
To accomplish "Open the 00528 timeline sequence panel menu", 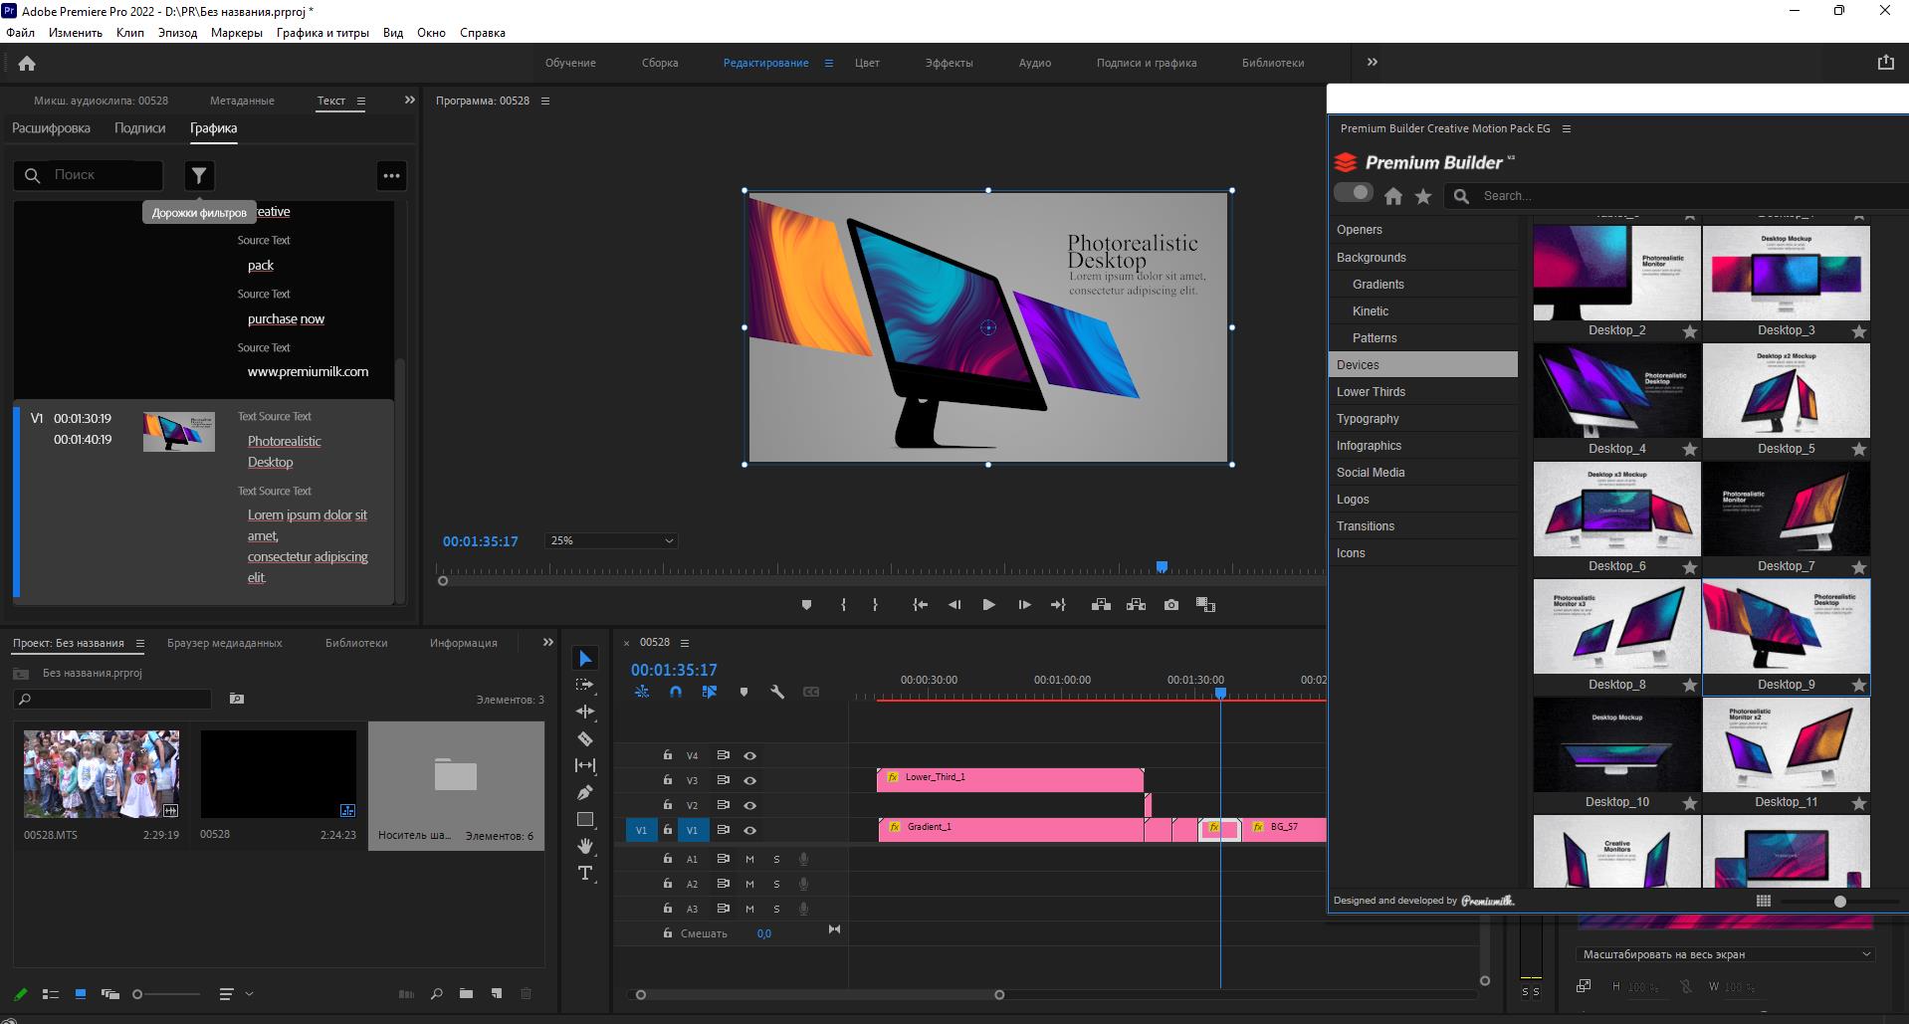I will tap(684, 643).
